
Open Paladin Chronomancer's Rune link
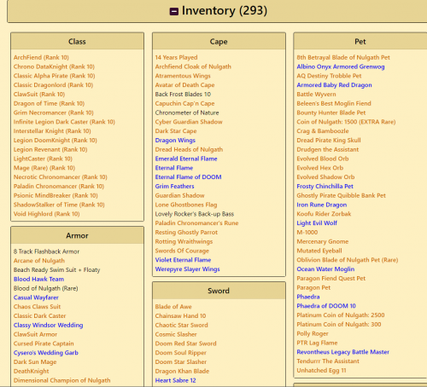pos(196,223)
